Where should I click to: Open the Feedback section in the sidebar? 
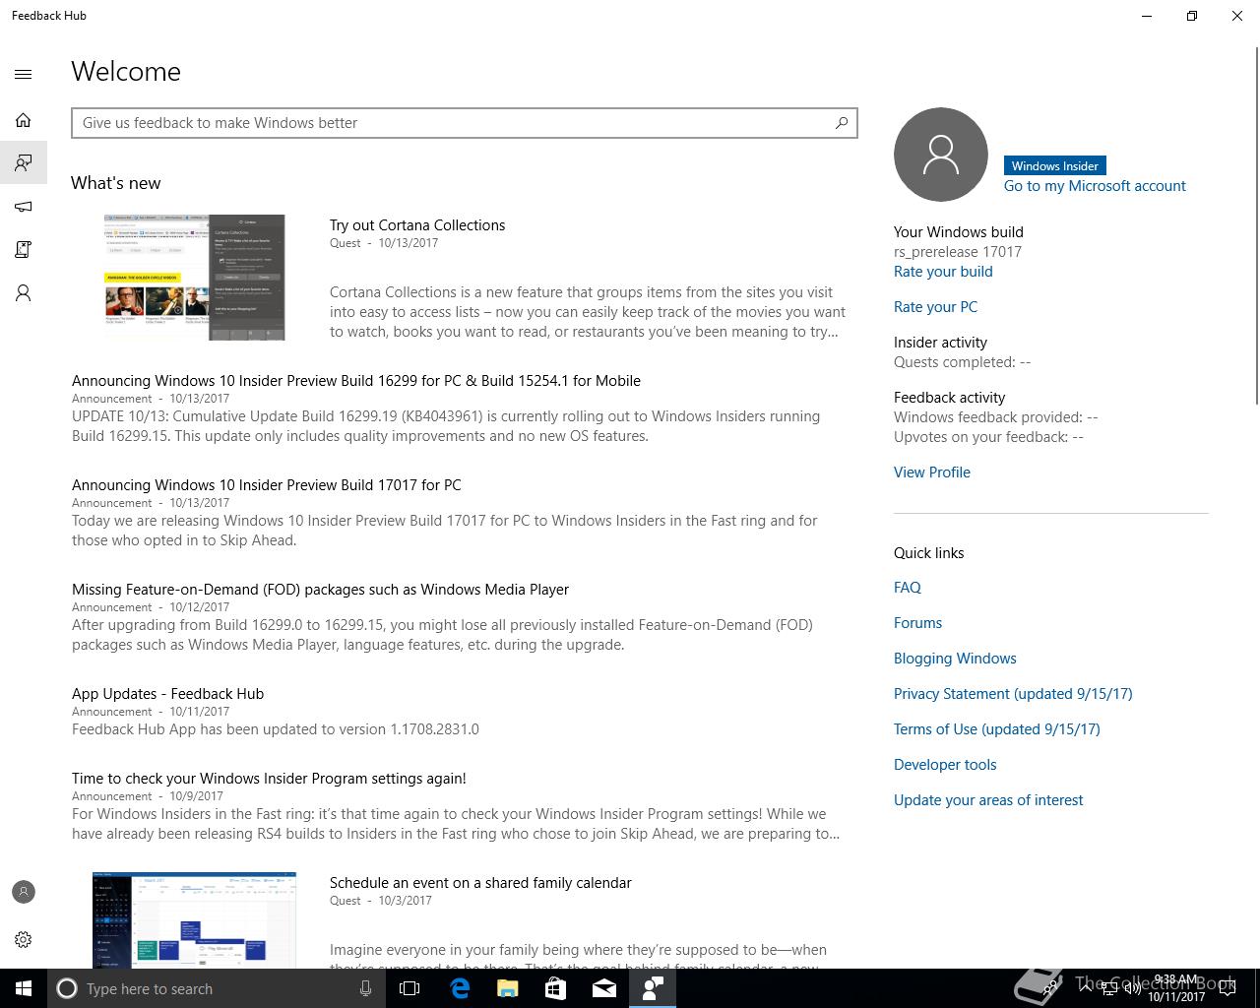[x=24, y=162]
